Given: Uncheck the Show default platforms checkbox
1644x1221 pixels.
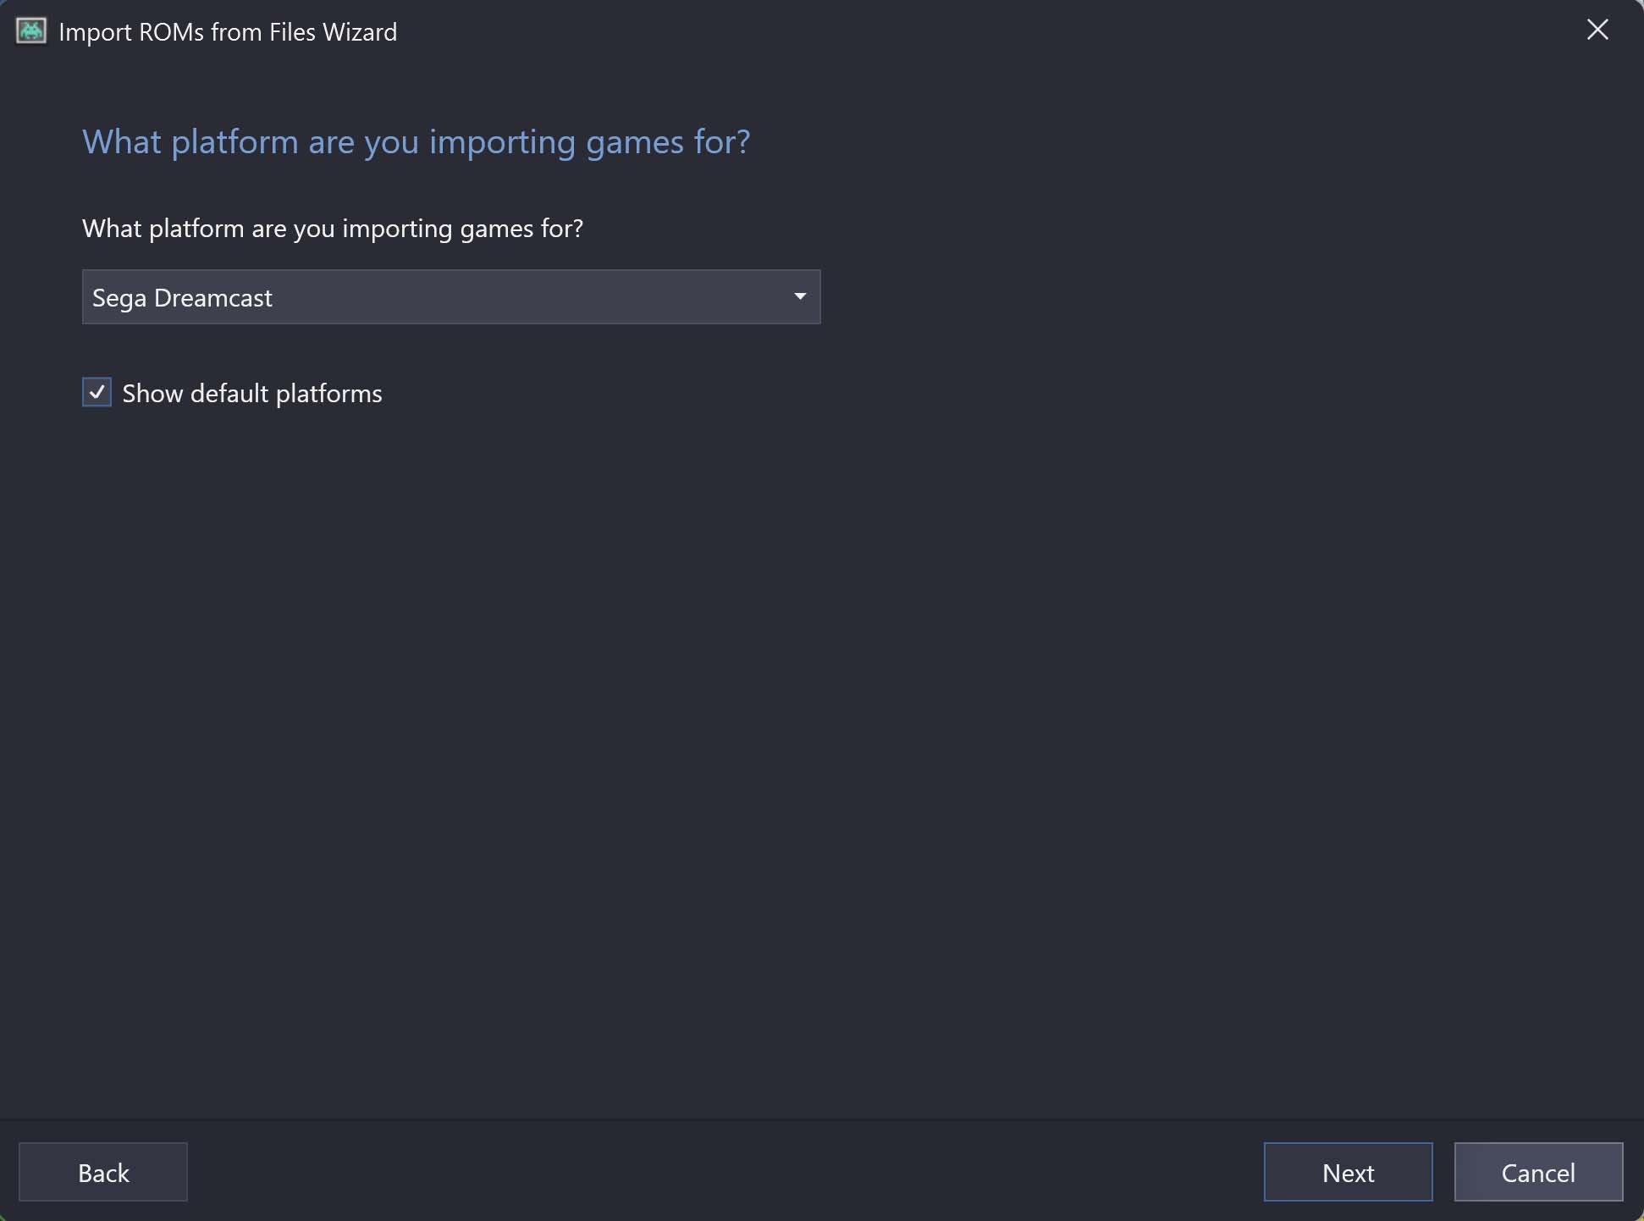Looking at the screenshot, I should pos(97,393).
